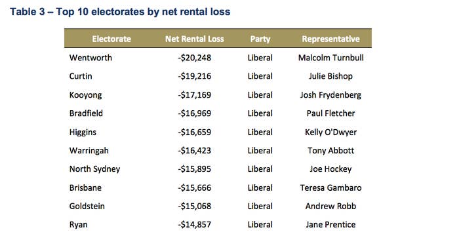Click the Electorate column header
The image size is (459, 238).
pos(111,39)
